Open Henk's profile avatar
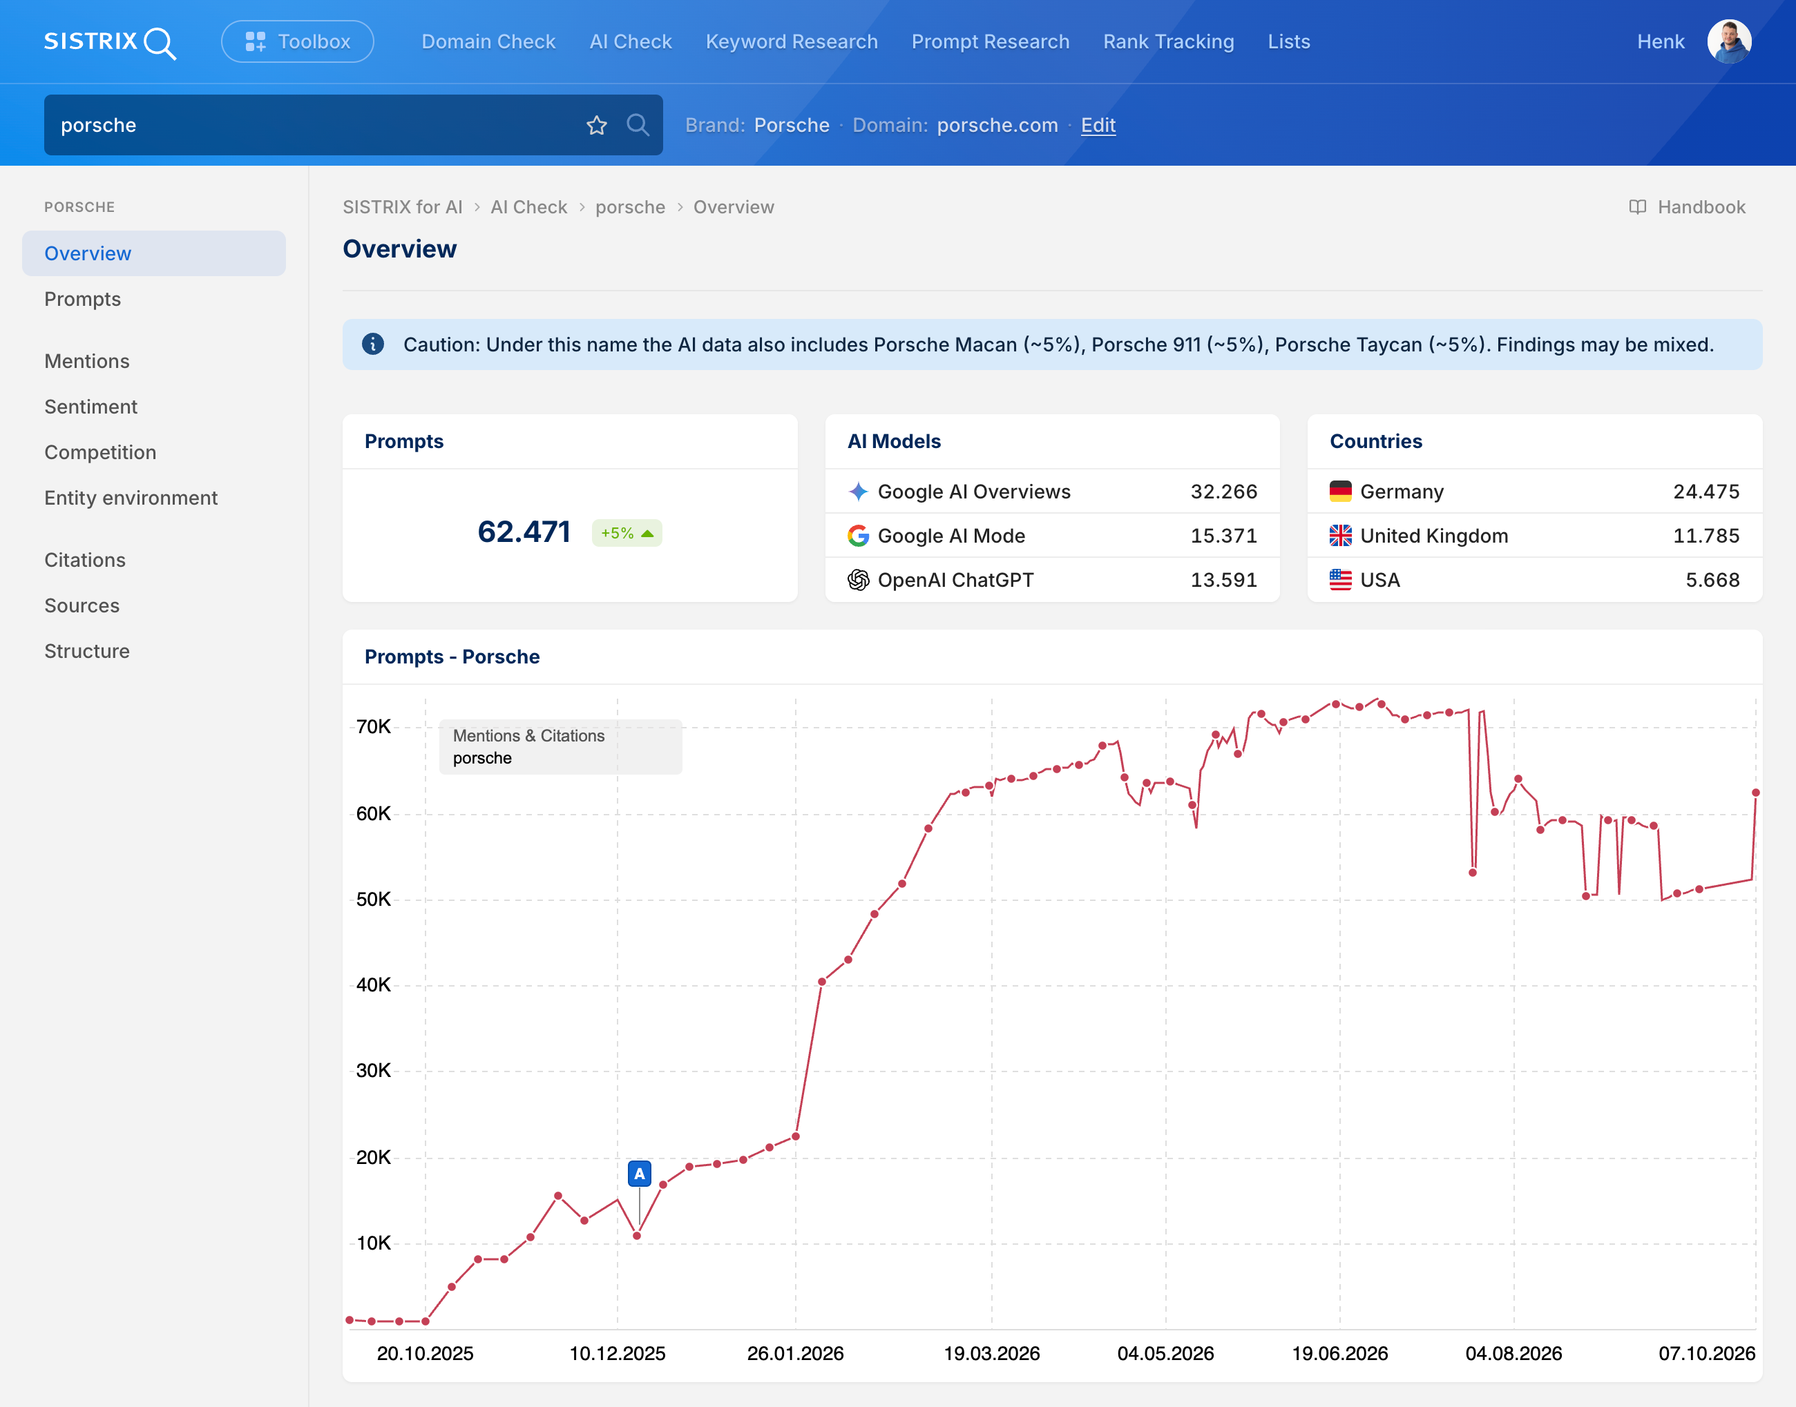The width and height of the screenshot is (1796, 1407). coord(1728,41)
